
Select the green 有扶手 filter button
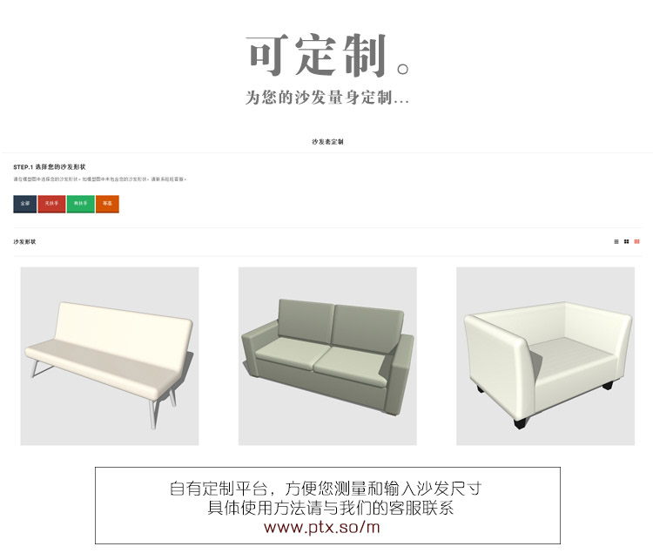coord(81,204)
